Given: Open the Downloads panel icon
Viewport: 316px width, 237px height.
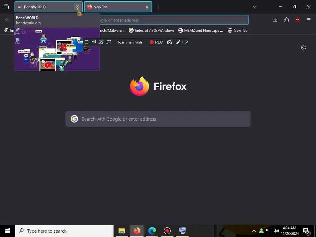Looking at the screenshot, I should (x=275, y=20).
